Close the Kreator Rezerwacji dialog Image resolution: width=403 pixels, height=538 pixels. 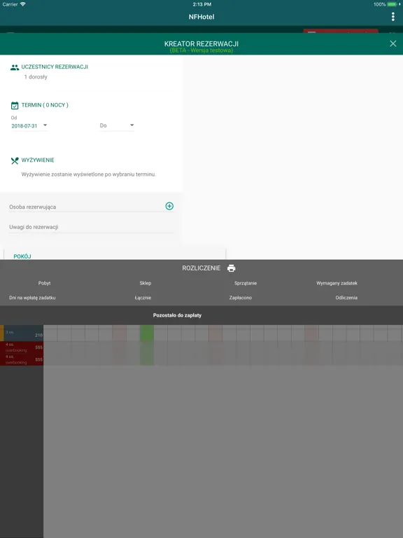393,43
